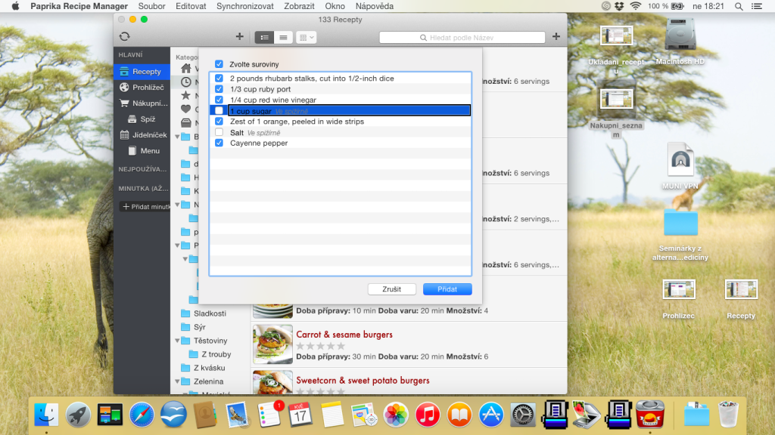Uncheck the Zvolte suroviny select-all checkbox
Image resolution: width=775 pixels, height=435 pixels.
(x=219, y=64)
